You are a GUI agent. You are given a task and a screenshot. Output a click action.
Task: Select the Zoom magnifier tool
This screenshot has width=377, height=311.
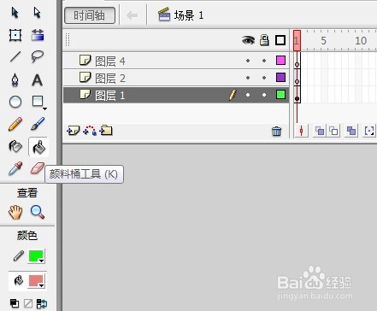click(x=38, y=212)
